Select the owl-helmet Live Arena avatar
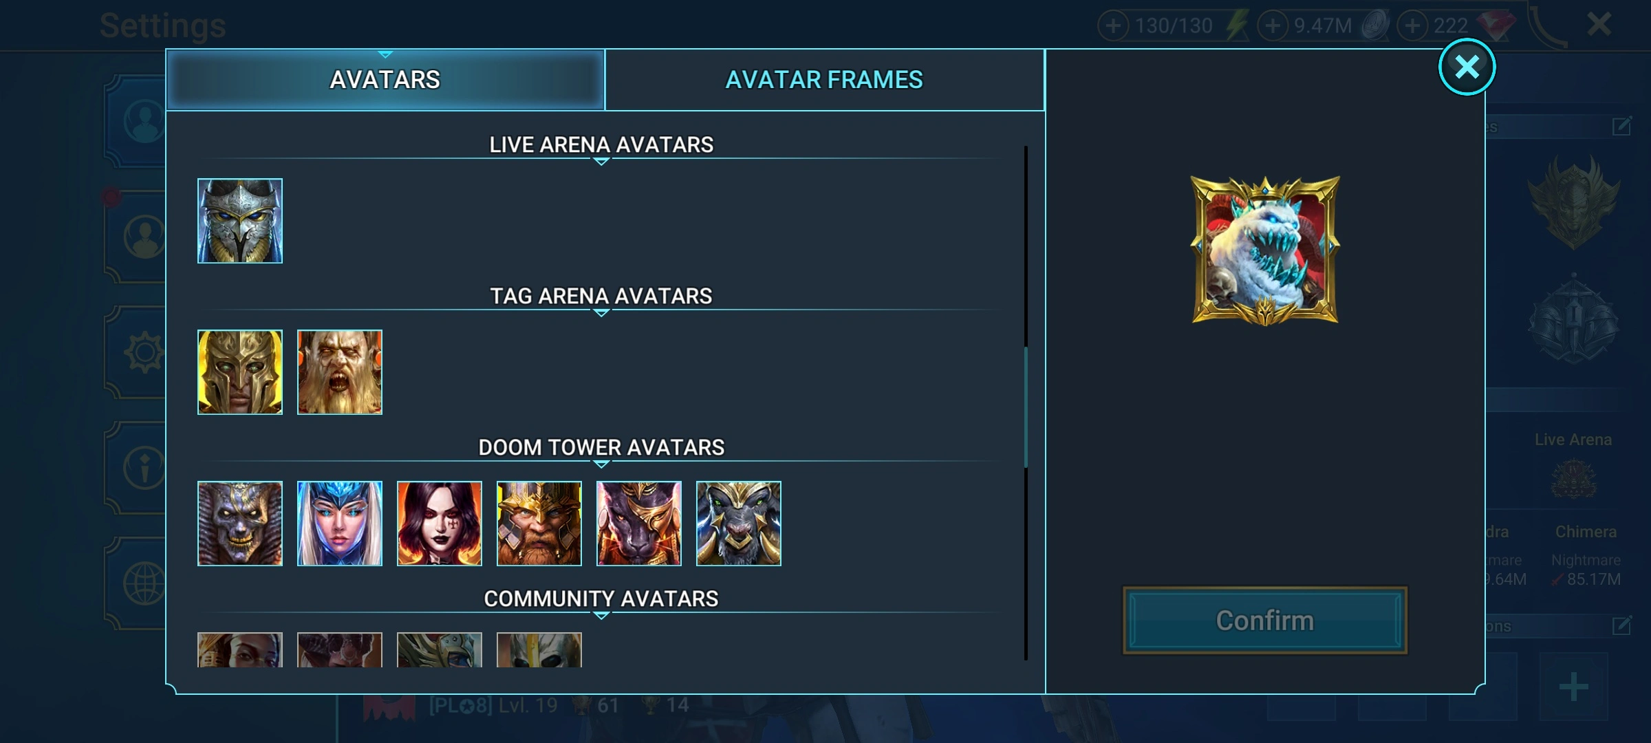Image resolution: width=1651 pixels, height=743 pixels. click(x=240, y=221)
